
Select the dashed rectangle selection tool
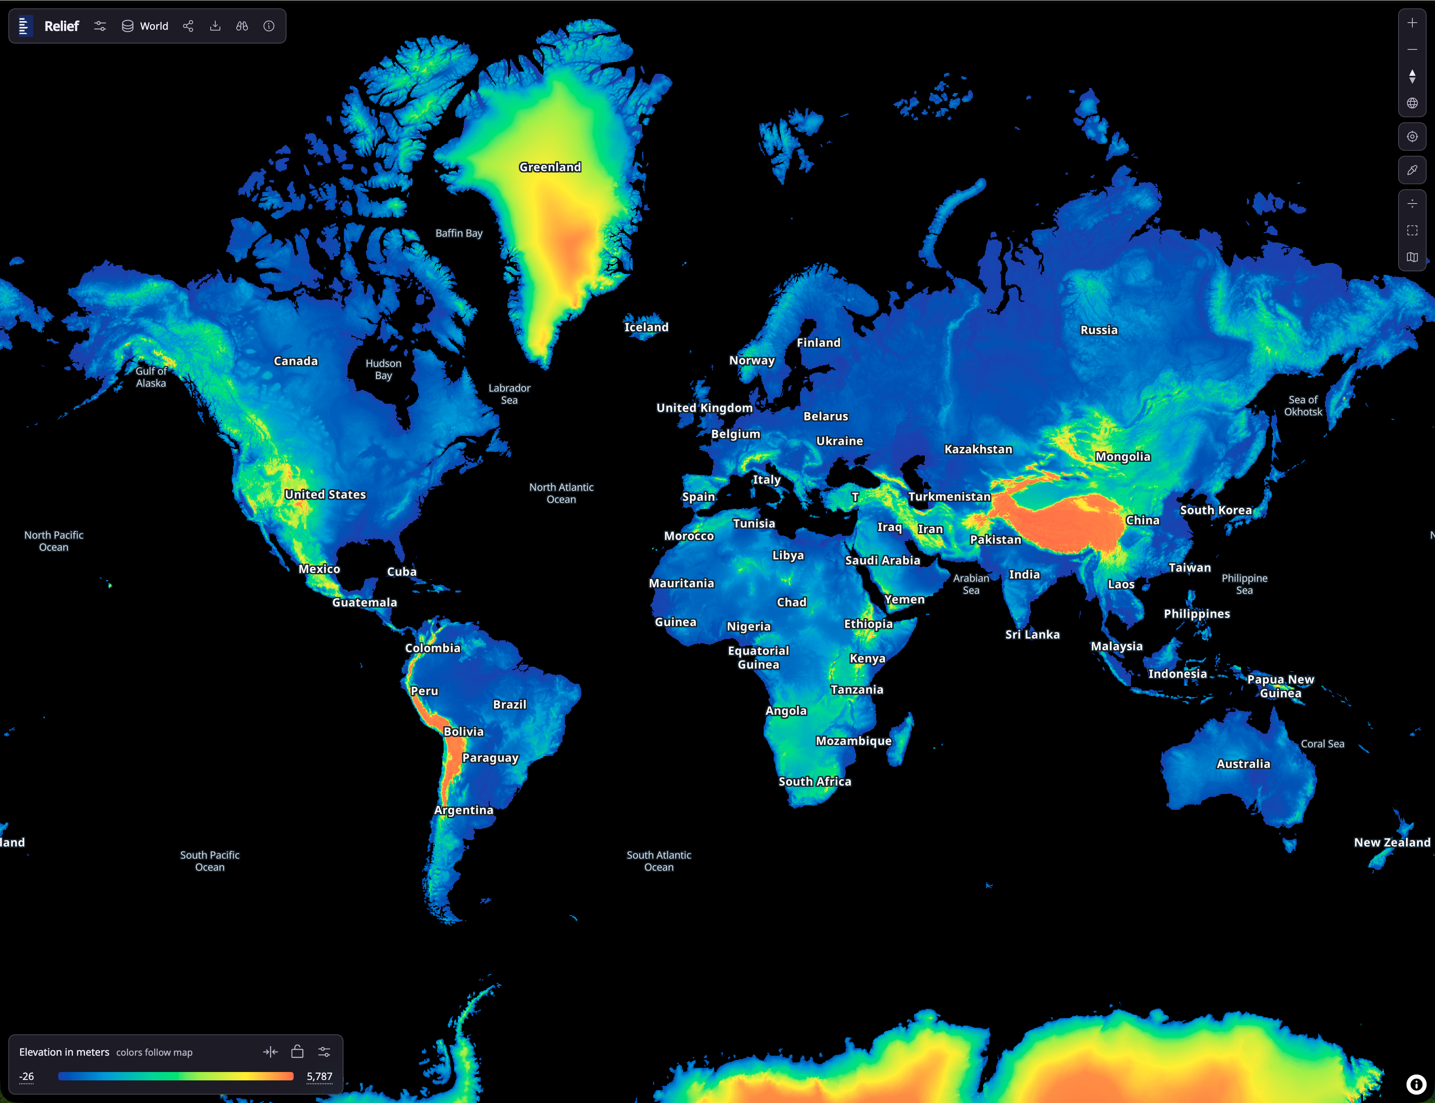pos(1412,230)
